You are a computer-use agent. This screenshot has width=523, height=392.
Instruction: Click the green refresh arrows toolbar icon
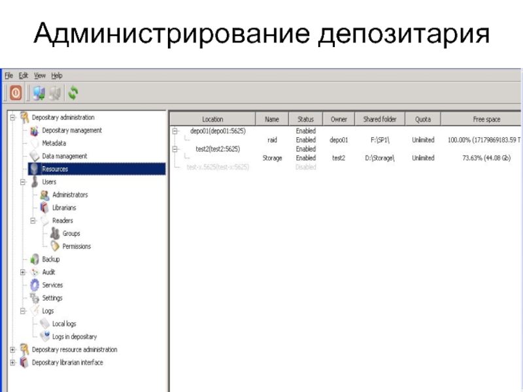tap(73, 93)
